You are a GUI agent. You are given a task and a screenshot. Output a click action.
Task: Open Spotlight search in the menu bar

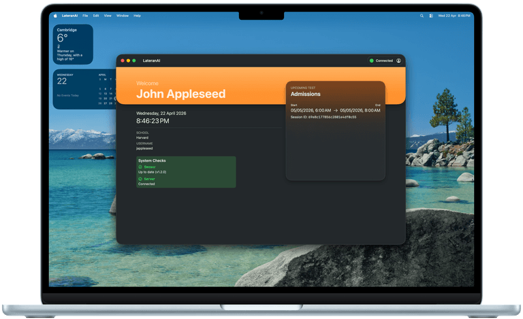(422, 16)
